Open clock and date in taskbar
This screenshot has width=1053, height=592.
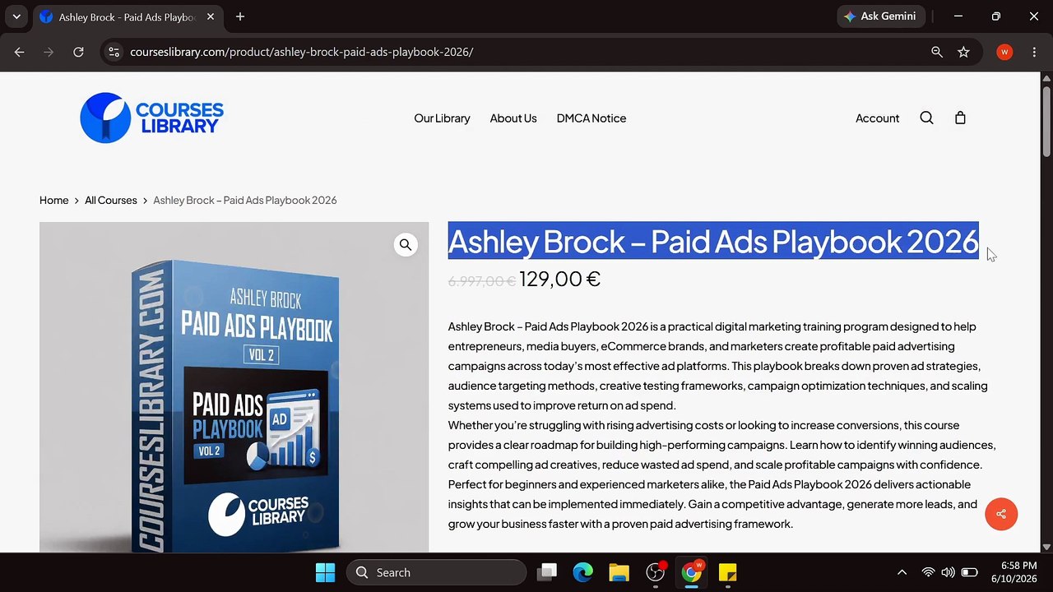click(1014, 572)
